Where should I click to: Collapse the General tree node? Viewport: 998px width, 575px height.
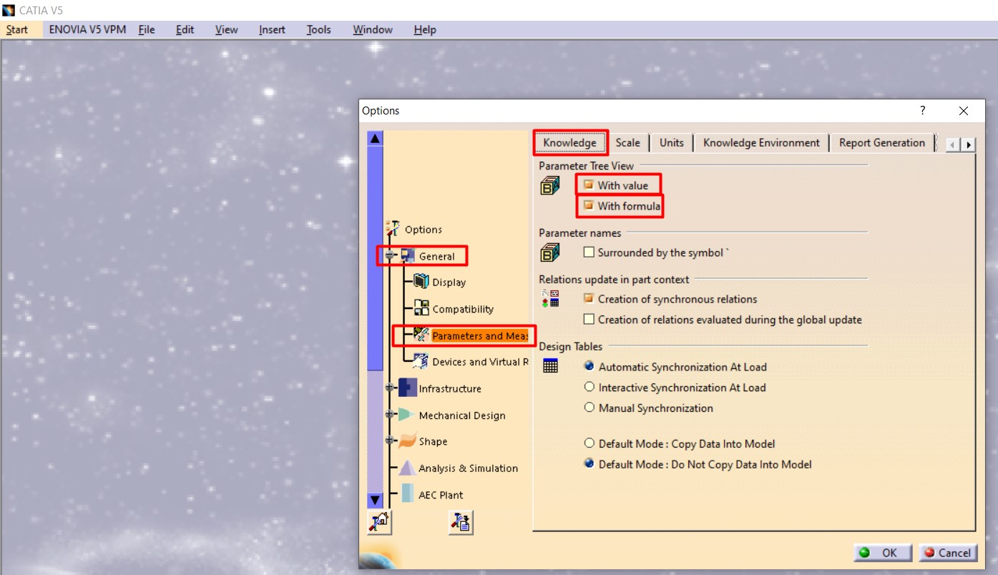(390, 256)
